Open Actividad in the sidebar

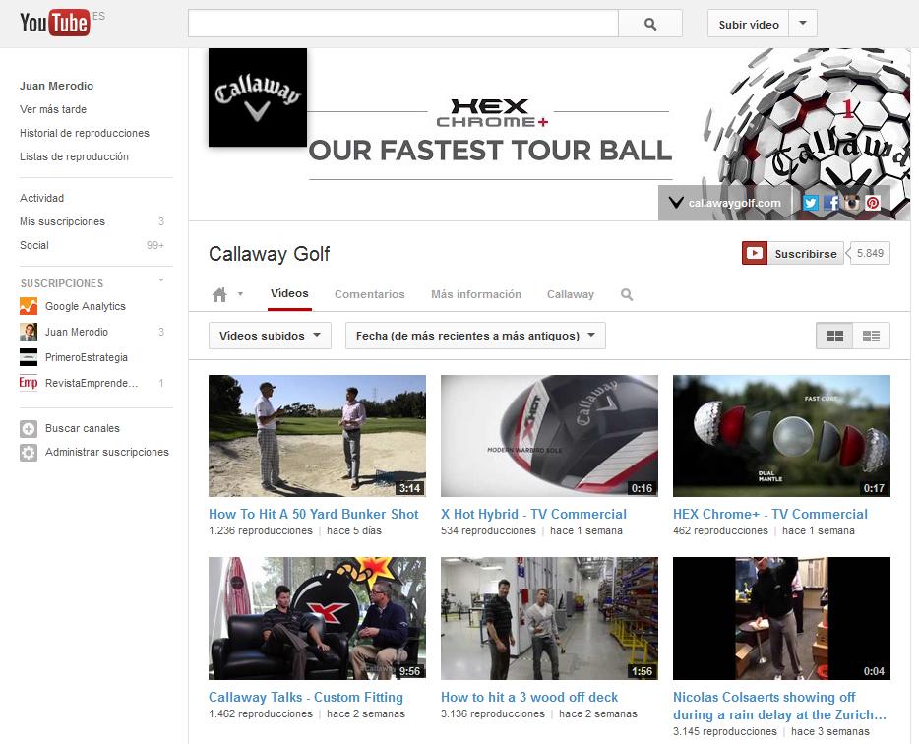[x=41, y=198]
